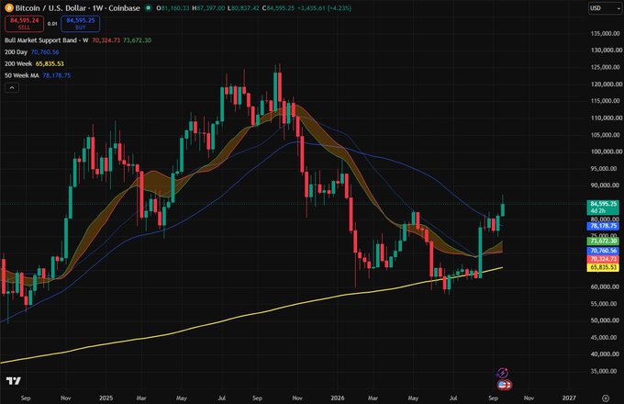Image resolution: width=624 pixels, height=404 pixels.
Task: Select the 200 Day indicator label
Action: click(16, 51)
